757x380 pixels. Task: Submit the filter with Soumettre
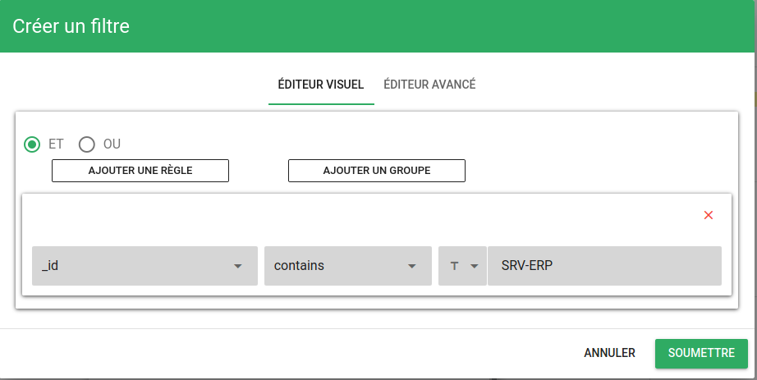pos(701,353)
